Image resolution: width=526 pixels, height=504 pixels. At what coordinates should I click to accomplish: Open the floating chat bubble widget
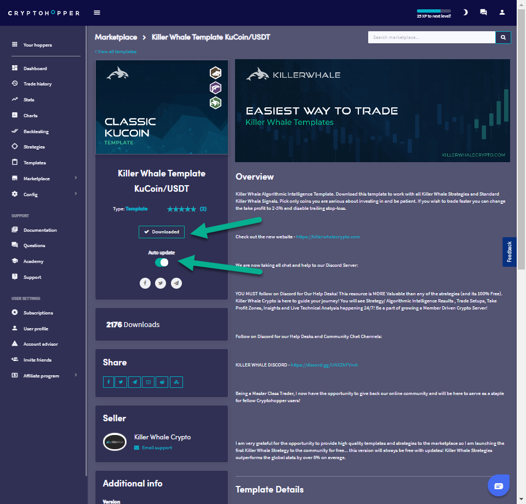(498, 486)
